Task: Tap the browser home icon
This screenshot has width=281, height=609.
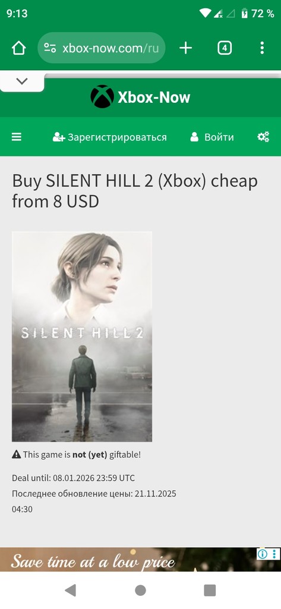Action: tap(18, 48)
